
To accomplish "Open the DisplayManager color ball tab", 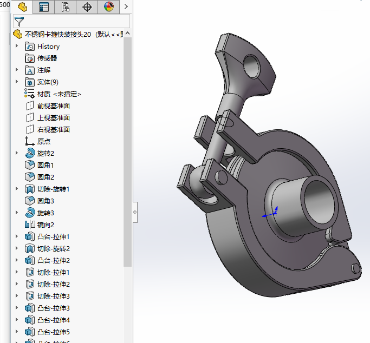I will coord(109,7).
